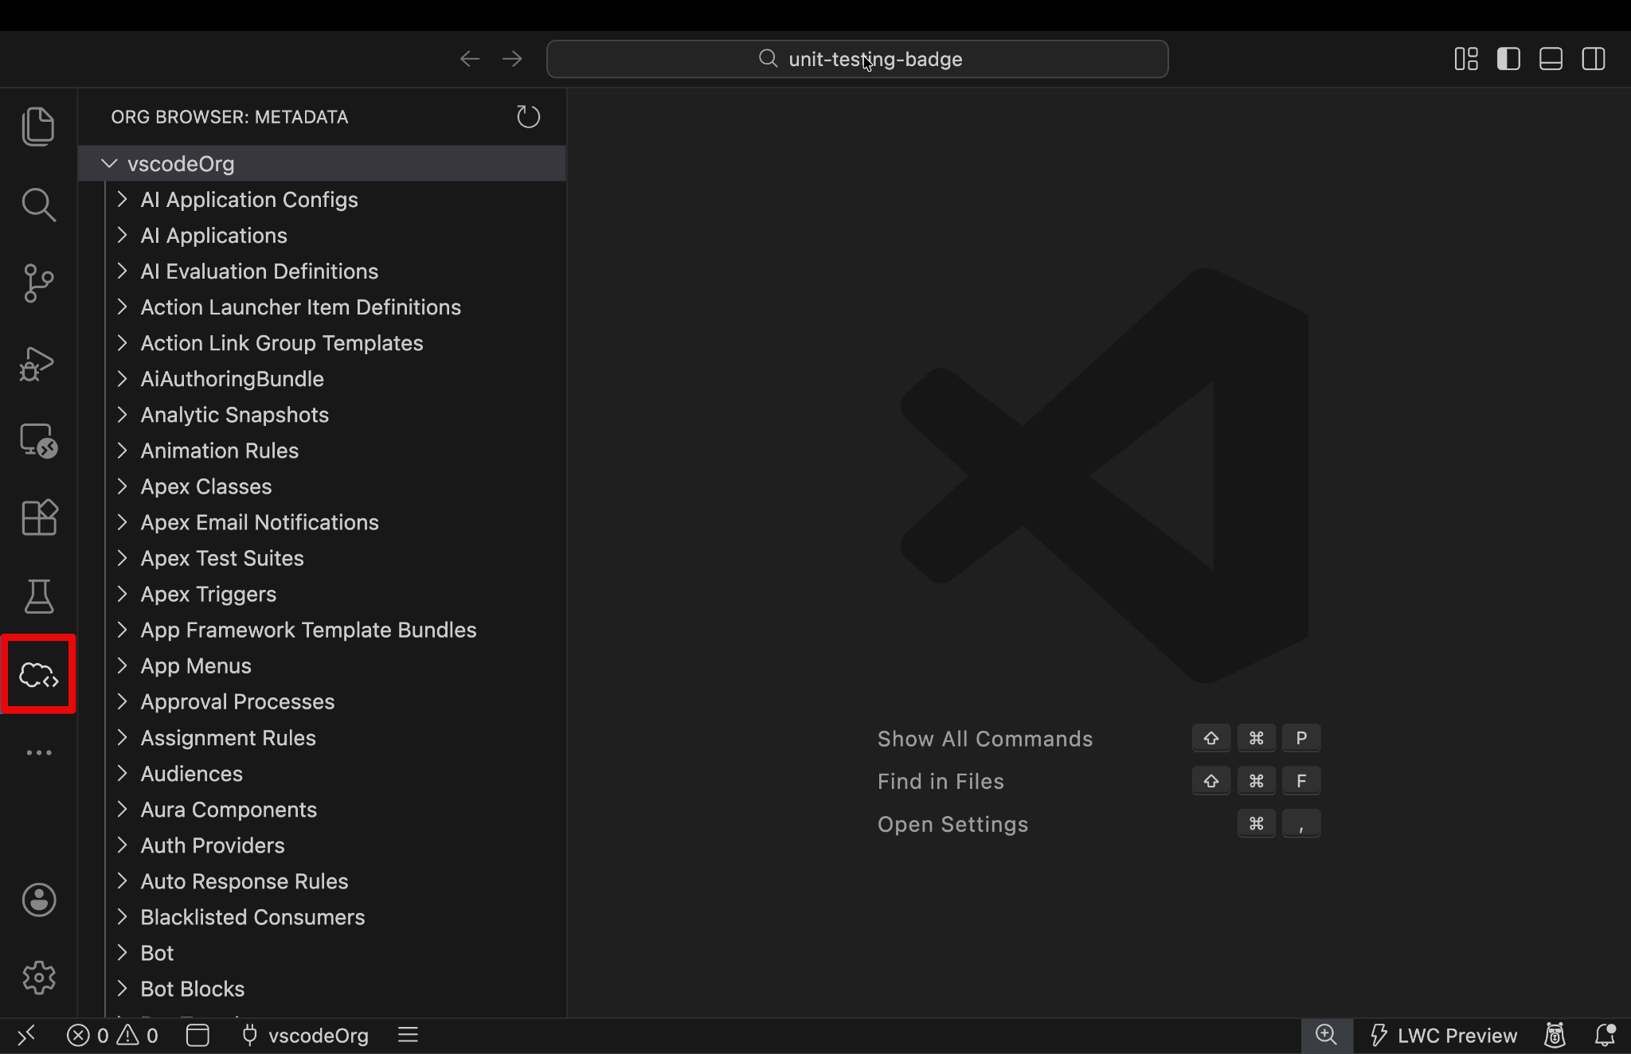
Task: Expand the Apex Triggers node
Action: [x=122, y=593]
